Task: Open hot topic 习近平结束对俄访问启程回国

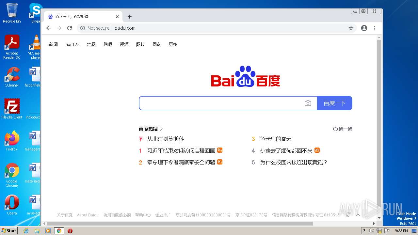Action: 181,151
